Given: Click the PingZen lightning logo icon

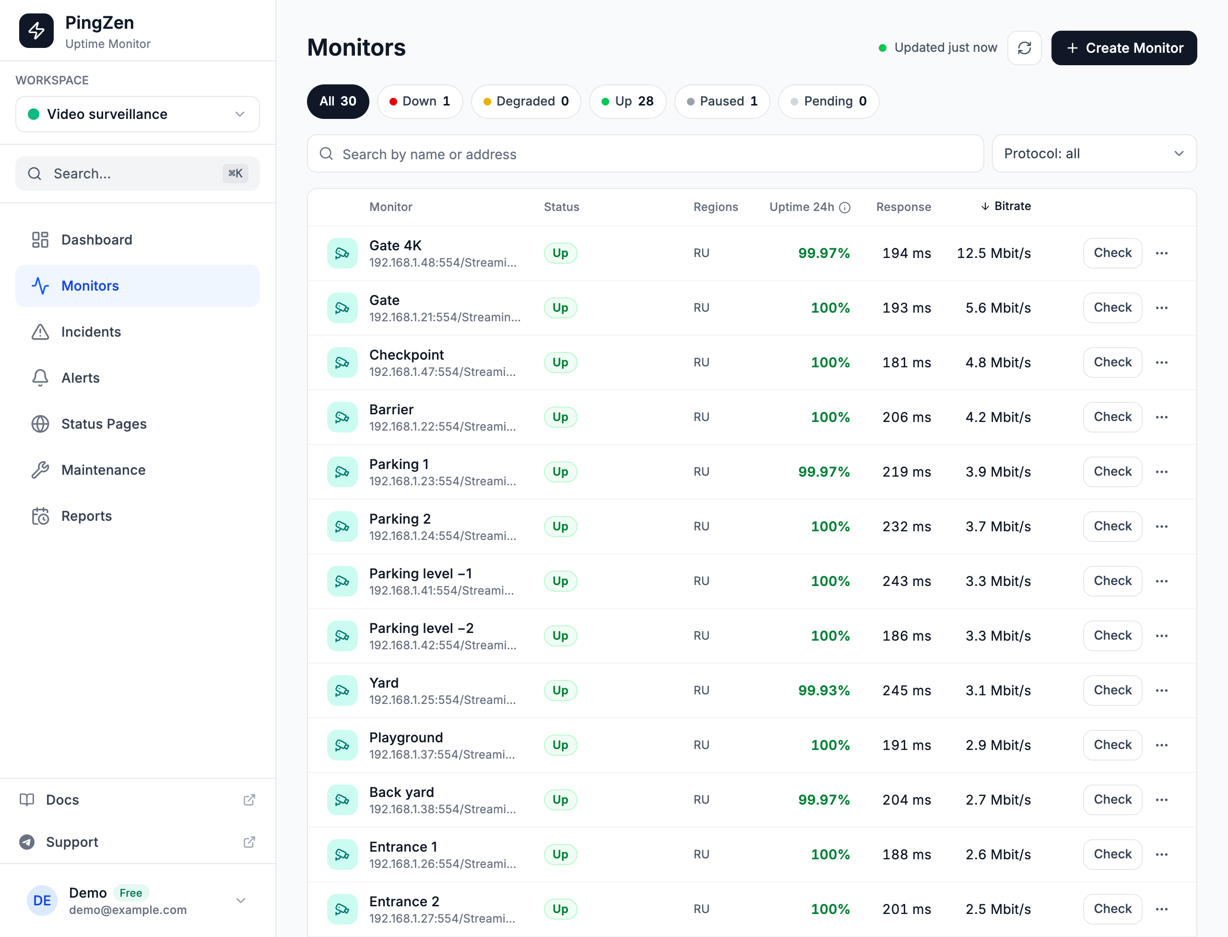Looking at the screenshot, I should (36, 31).
